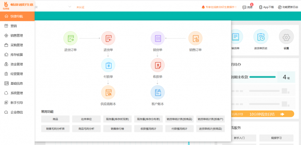Open the 系统管理 sidebar menu
The image size is (301, 145).
(x=17, y=93)
